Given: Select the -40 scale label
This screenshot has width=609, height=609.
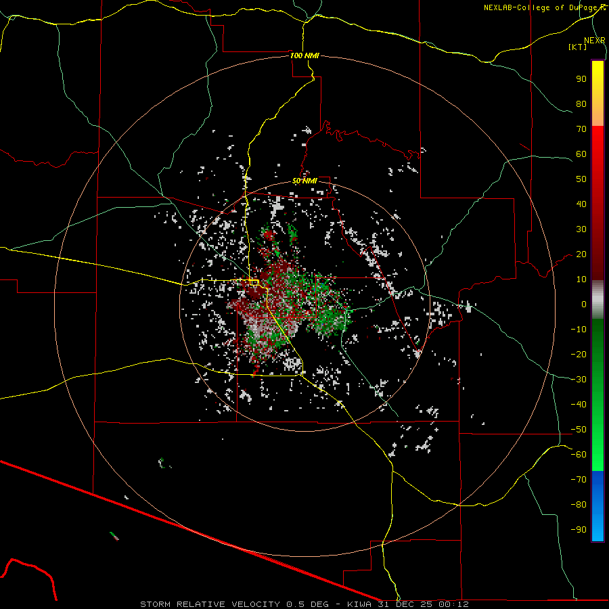Looking at the screenshot, I should [x=579, y=405].
